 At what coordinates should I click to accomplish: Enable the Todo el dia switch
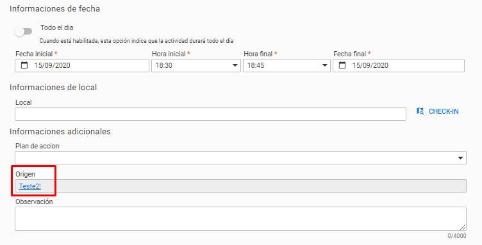[x=24, y=31]
